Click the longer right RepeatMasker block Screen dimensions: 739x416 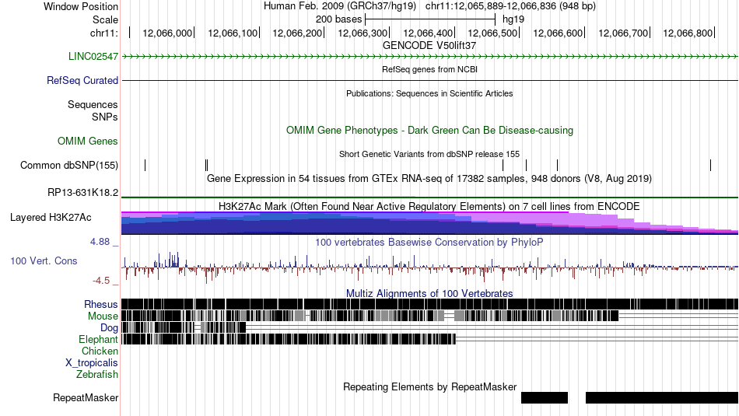tap(662, 398)
